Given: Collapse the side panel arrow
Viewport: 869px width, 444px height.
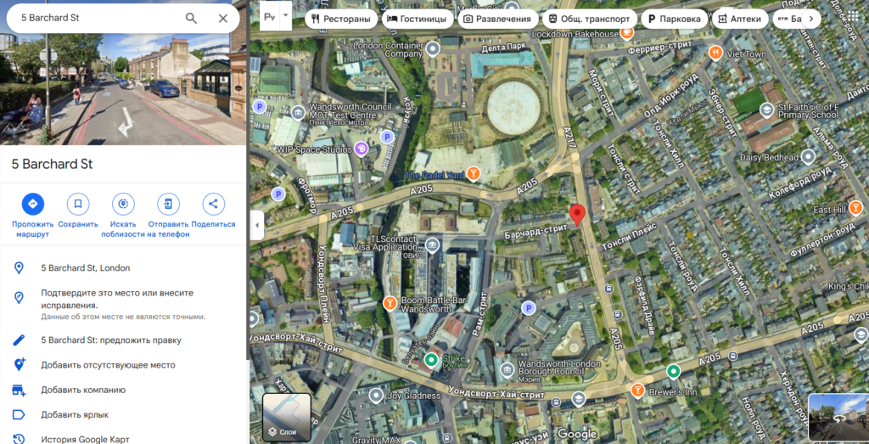Looking at the screenshot, I should click(x=256, y=226).
